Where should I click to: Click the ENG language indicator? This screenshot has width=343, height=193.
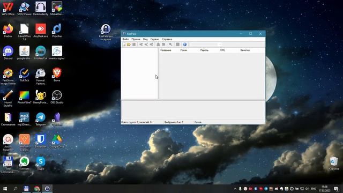point(314,189)
